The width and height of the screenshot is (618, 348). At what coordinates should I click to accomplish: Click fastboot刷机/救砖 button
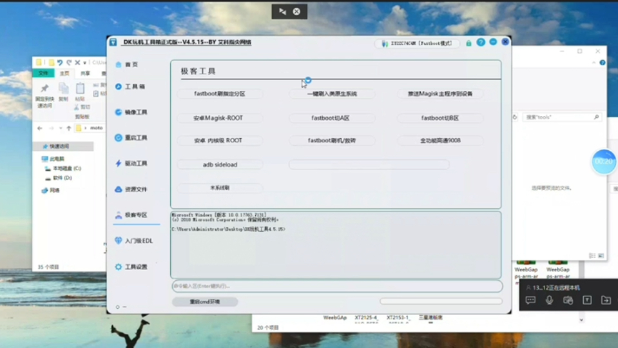(x=332, y=140)
